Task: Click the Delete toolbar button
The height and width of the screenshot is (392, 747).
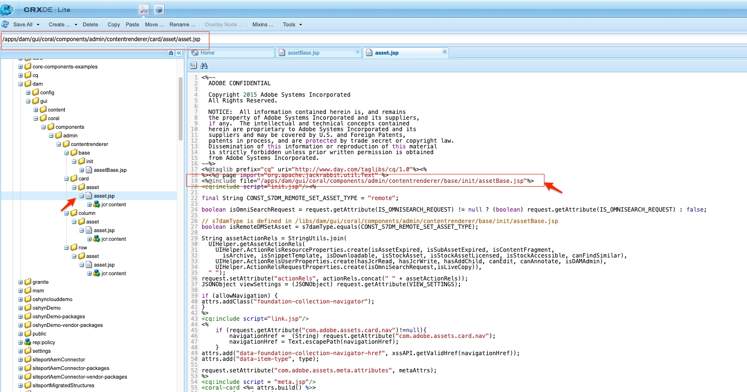Action: point(90,24)
